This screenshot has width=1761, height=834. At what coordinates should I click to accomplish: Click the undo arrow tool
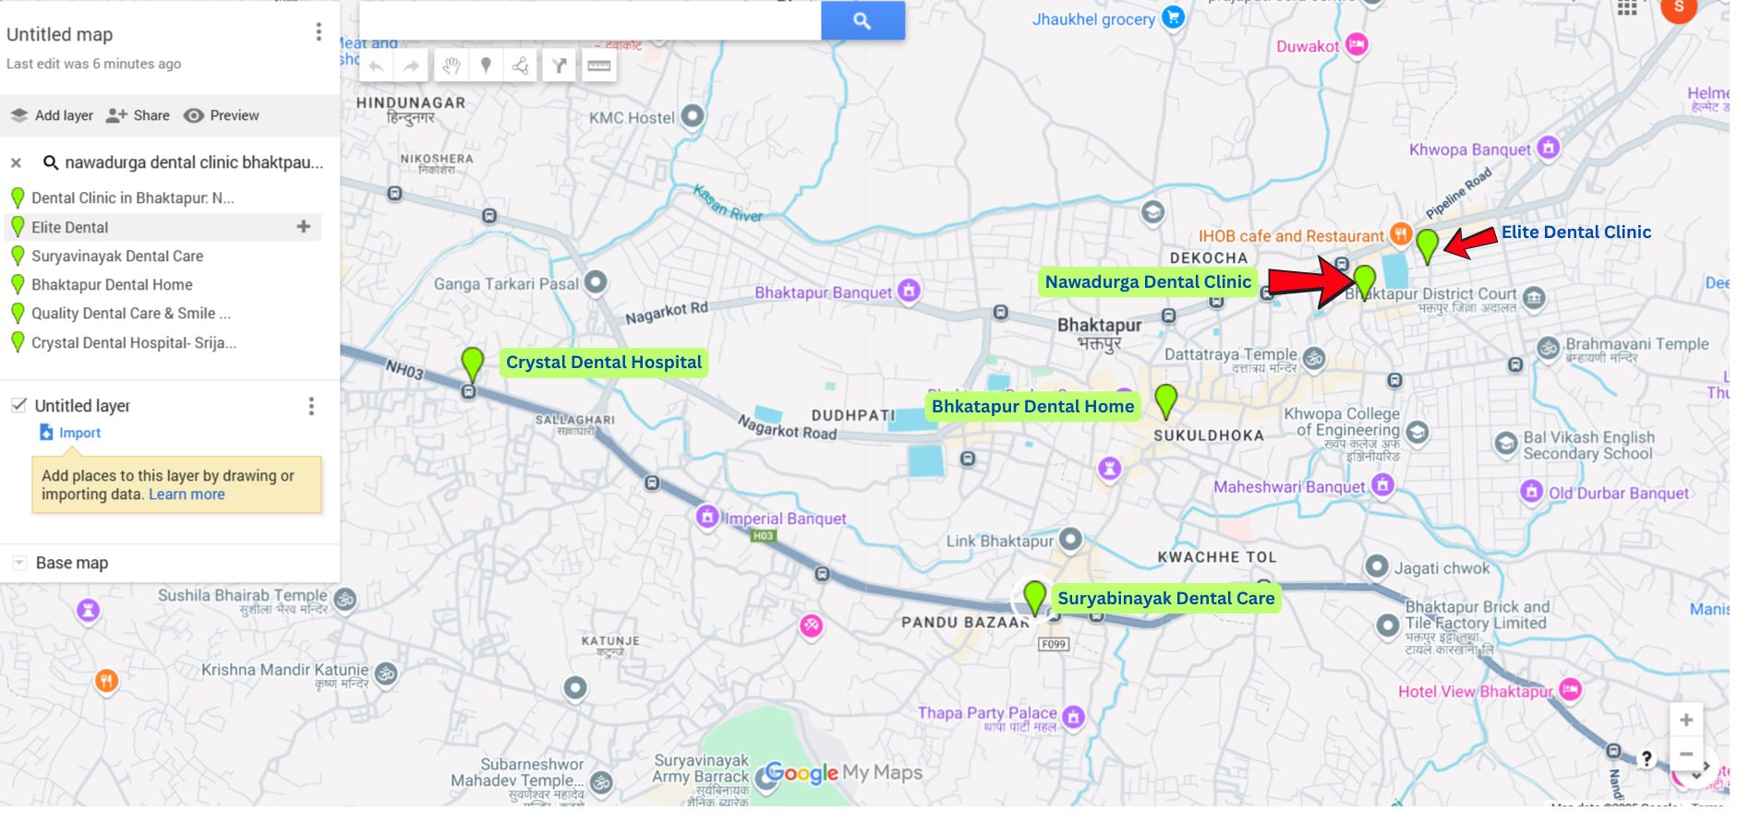tap(377, 66)
